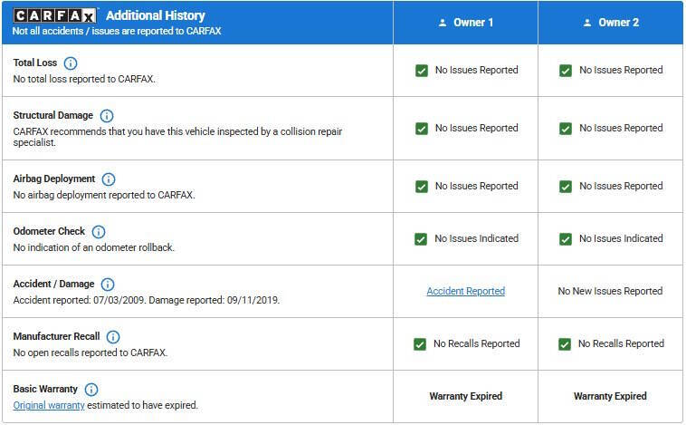The width and height of the screenshot is (686, 425).
Task: Show the Basic Warranty info tooltip
Action: 91,390
